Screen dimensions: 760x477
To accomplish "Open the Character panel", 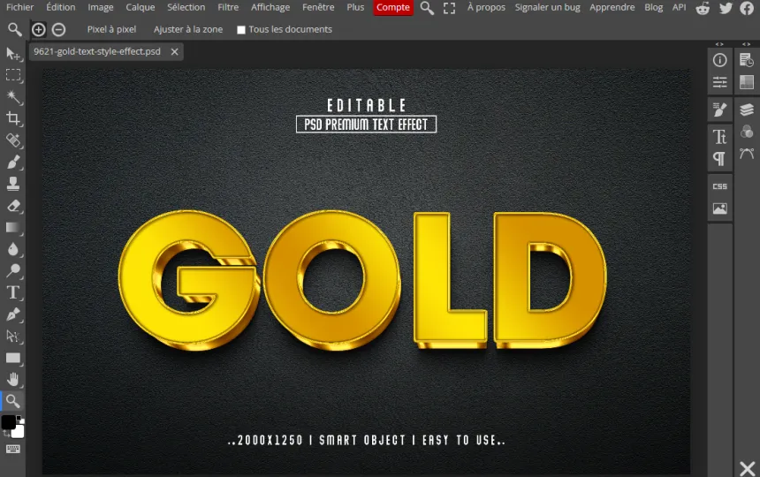I will 719,137.
